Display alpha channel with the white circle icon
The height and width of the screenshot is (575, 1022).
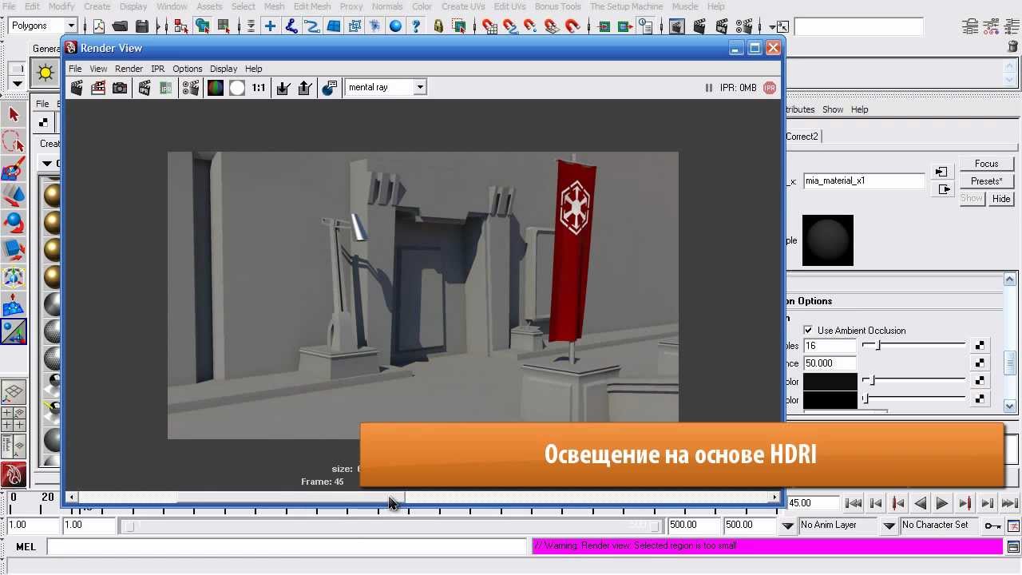tap(237, 88)
